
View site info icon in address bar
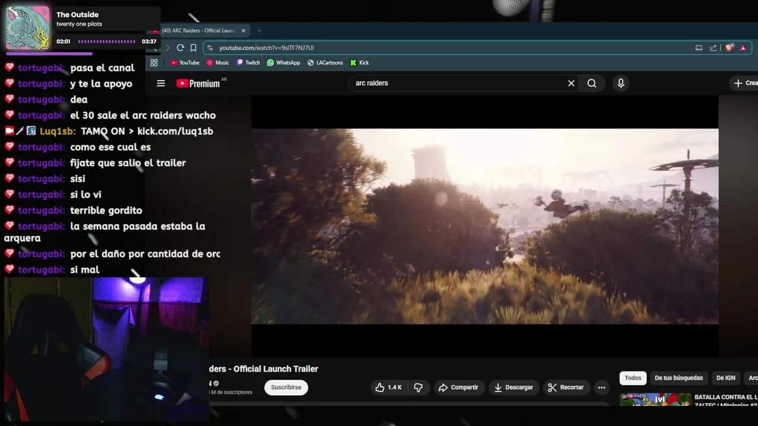click(210, 48)
